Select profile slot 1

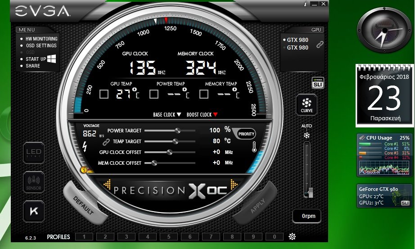[84, 236]
